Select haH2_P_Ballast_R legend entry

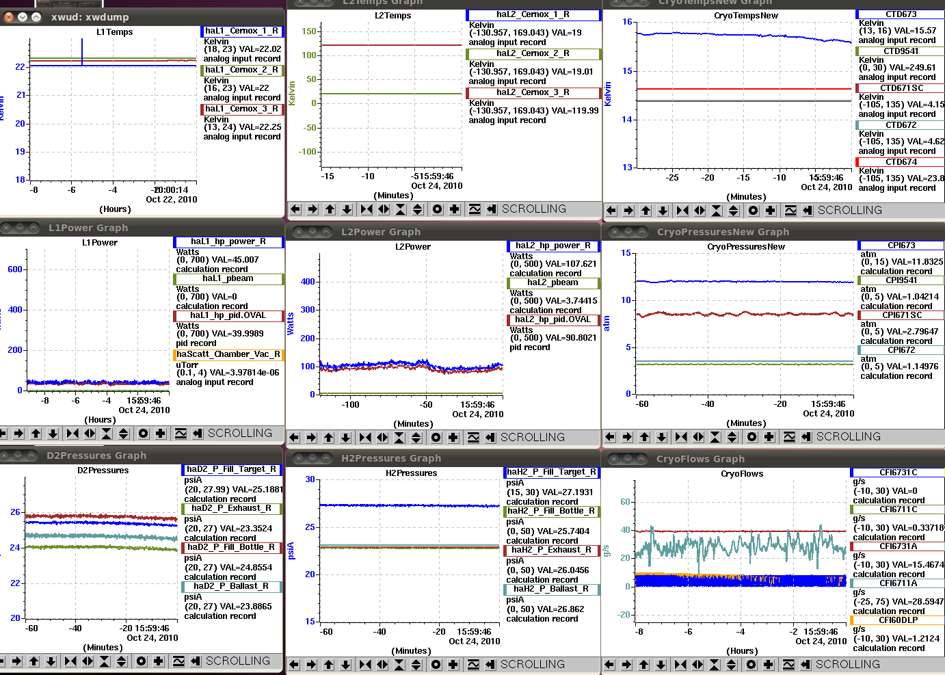tap(551, 589)
